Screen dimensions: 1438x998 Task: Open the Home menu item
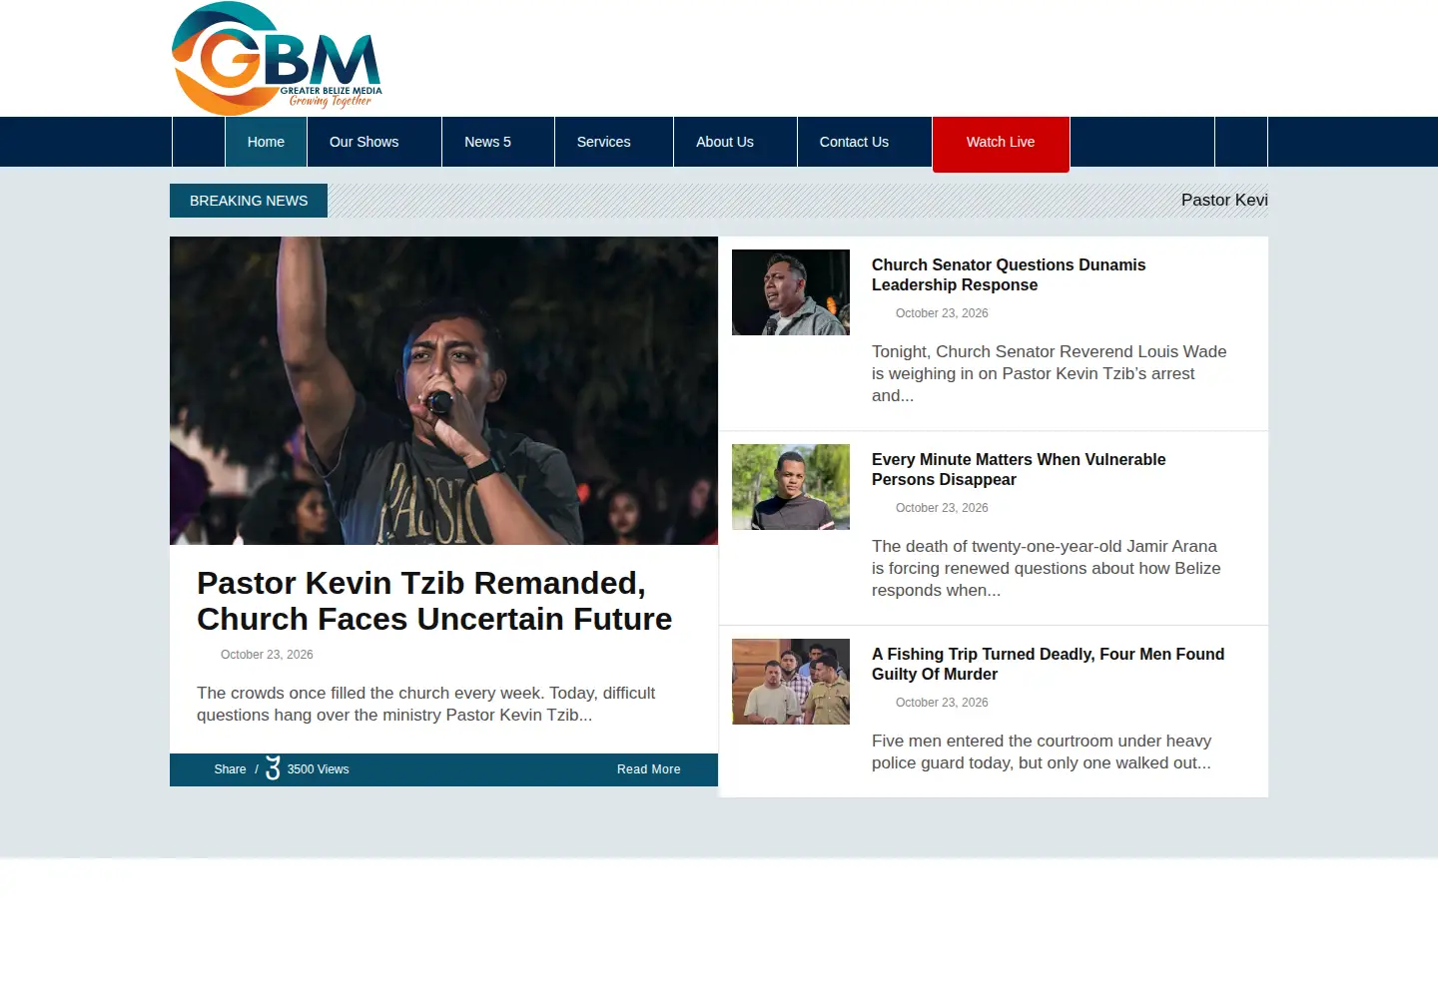click(266, 142)
